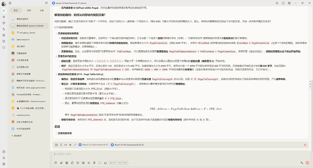The image size is (313, 168).
Task: Open the user avatar profile
Action: click(4, 4)
